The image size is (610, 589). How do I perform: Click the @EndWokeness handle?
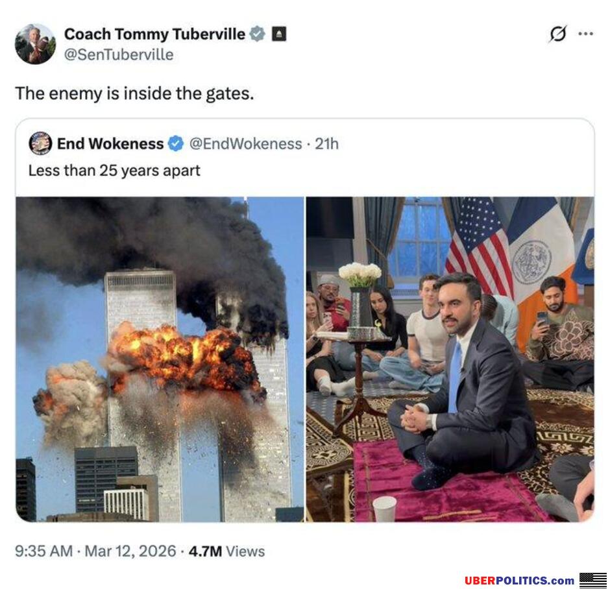tap(245, 144)
